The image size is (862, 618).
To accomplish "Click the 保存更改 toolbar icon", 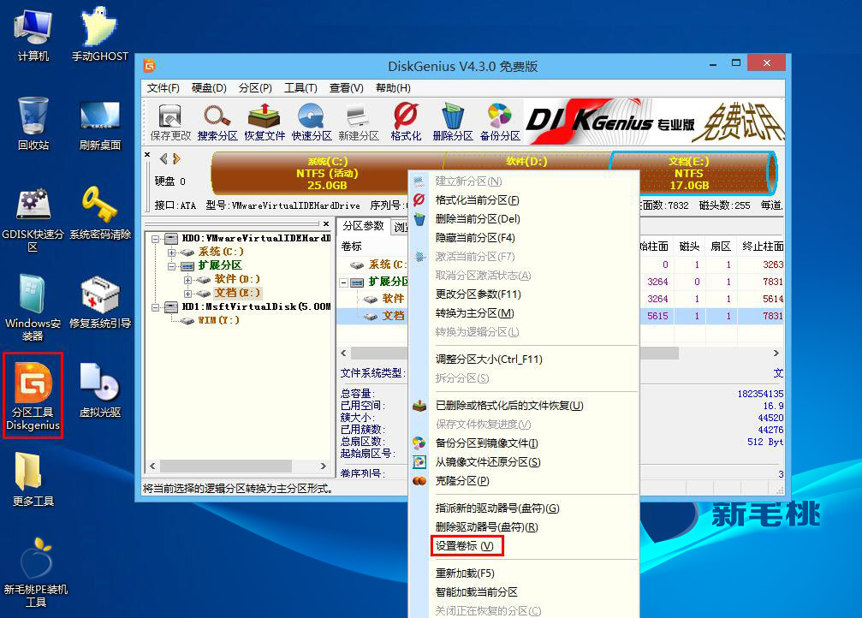I will click(169, 122).
